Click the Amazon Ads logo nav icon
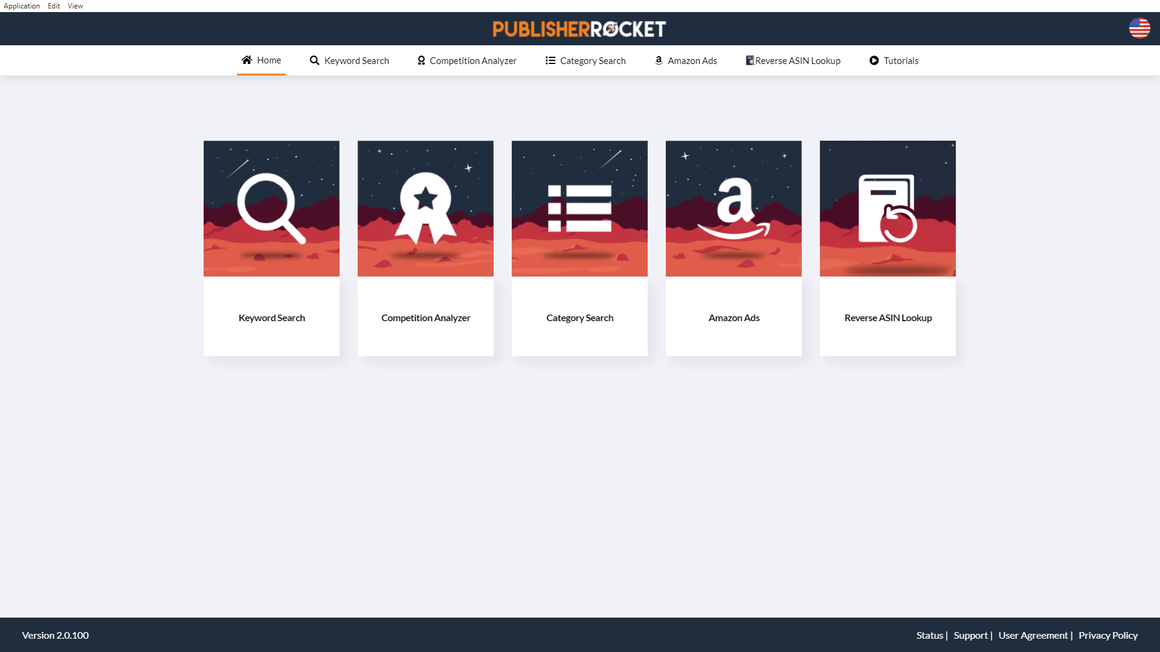 tap(659, 60)
